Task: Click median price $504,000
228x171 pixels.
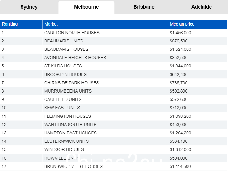Action: pos(179,158)
